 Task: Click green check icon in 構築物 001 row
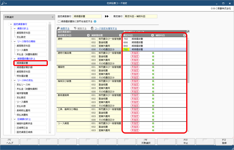click(x=153, y=67)
